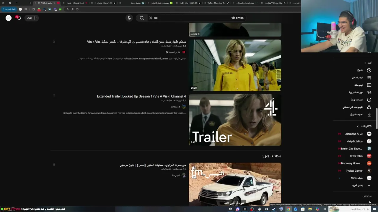Open options menu for the Al-Otaibi songs video
The height and width of the screenshot is (212, 378).
point(54,165)
